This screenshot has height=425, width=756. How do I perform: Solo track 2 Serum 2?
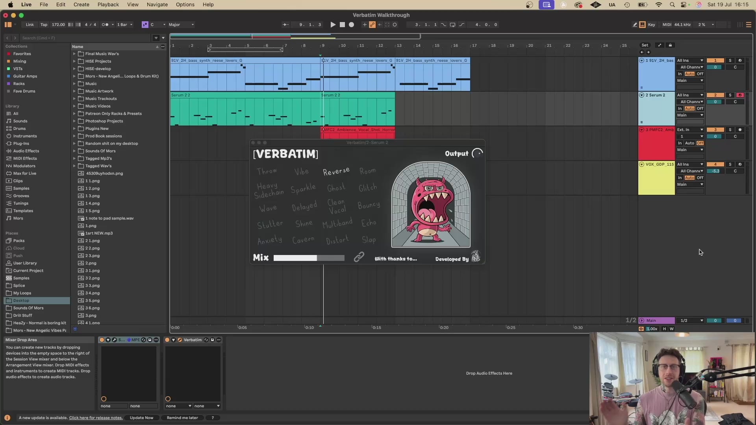click(x=730, y=95)
